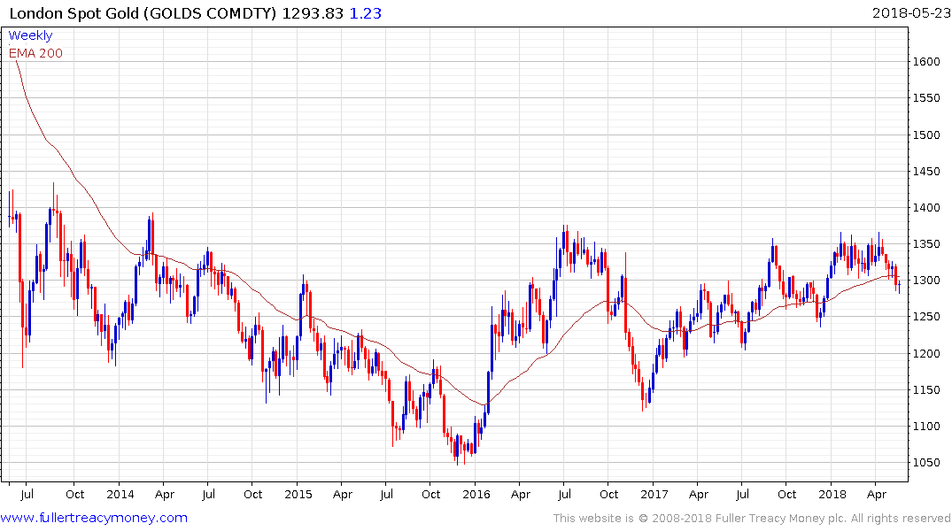Screen dimensions: 952x531
Task: Select the Weekly interval label
Action: [30, 35]
